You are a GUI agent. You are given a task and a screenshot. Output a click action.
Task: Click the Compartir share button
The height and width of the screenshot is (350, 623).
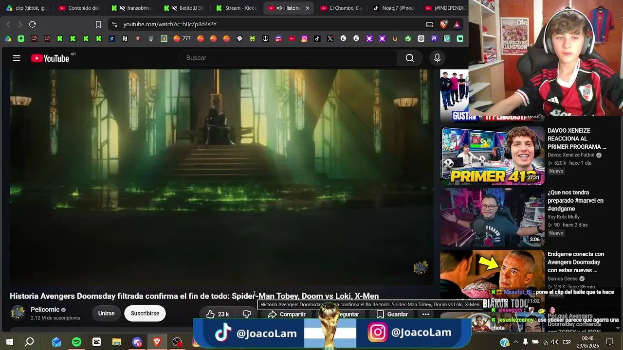pyautogui.click(x=287, y=315)
